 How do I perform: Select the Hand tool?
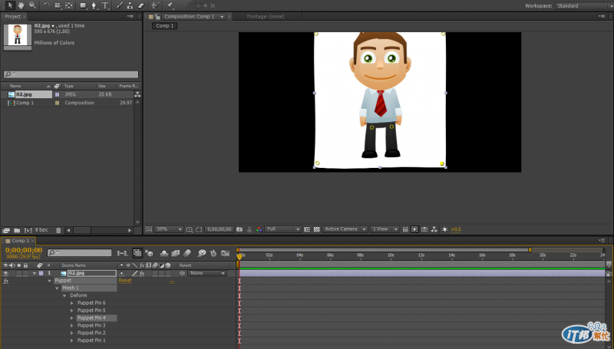pyautogui.click(x=21, y=5)
